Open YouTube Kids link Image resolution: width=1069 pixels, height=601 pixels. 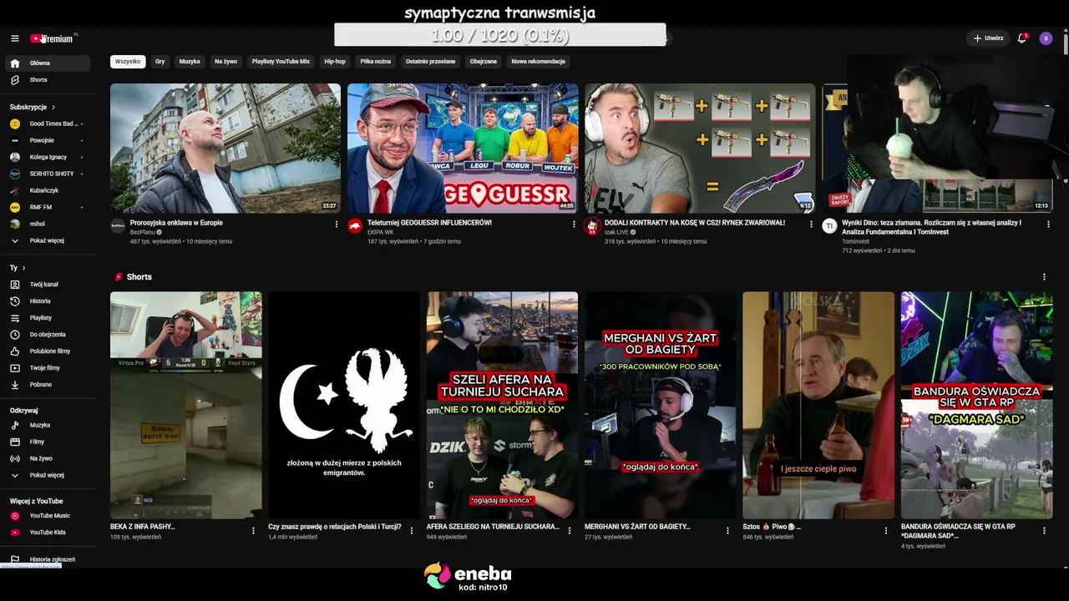click(x=48, y=533)
